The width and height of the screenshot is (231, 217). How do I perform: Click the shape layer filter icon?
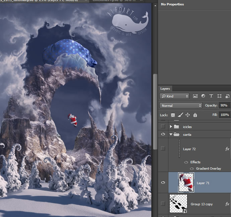coord(219,96)
